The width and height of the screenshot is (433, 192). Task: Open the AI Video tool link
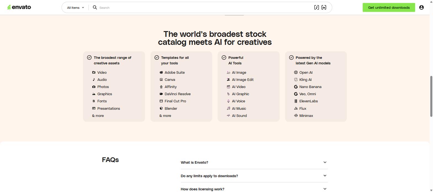(239, 87)
